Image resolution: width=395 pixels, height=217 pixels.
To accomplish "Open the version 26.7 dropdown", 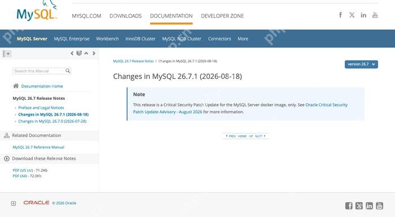I will pyautogui.click(x=361, y=64).
